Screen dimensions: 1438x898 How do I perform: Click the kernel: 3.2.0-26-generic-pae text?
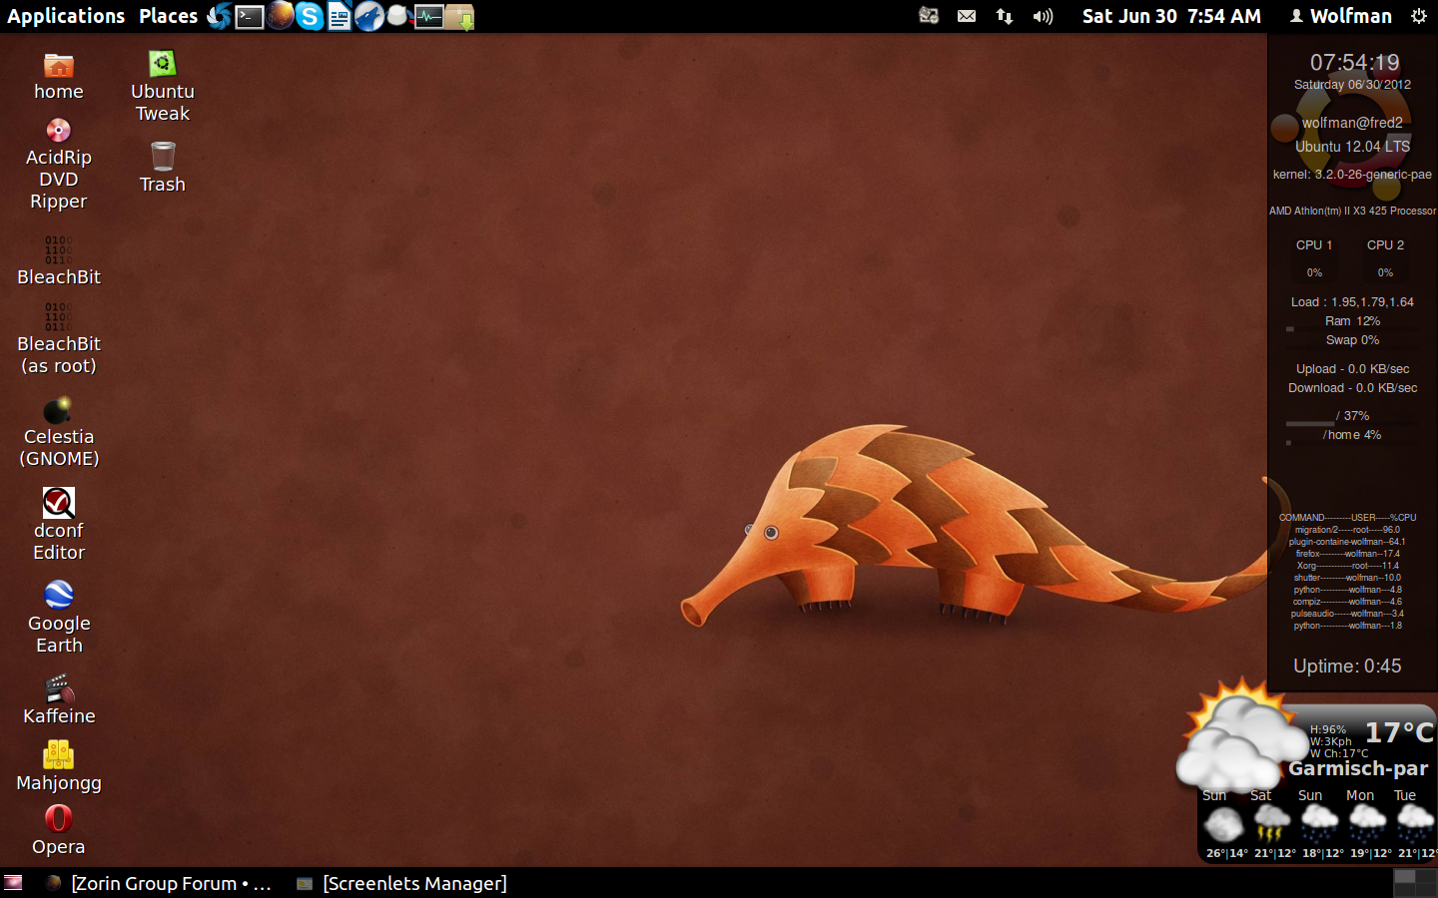pos(1352,175)
